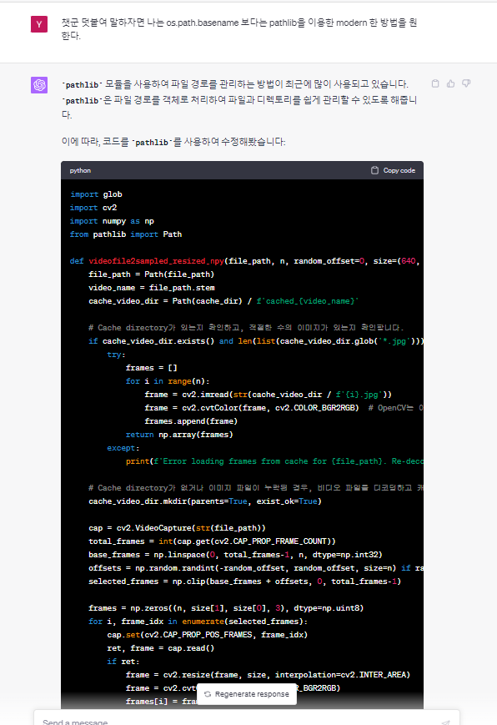Click the cv2.resize INTER_AREA line
Image resolution: width=497 pixels, height=725 pixels.
point(269,675)
